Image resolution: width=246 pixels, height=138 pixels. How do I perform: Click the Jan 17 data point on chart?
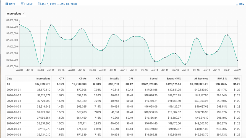[x=186, y=64]
